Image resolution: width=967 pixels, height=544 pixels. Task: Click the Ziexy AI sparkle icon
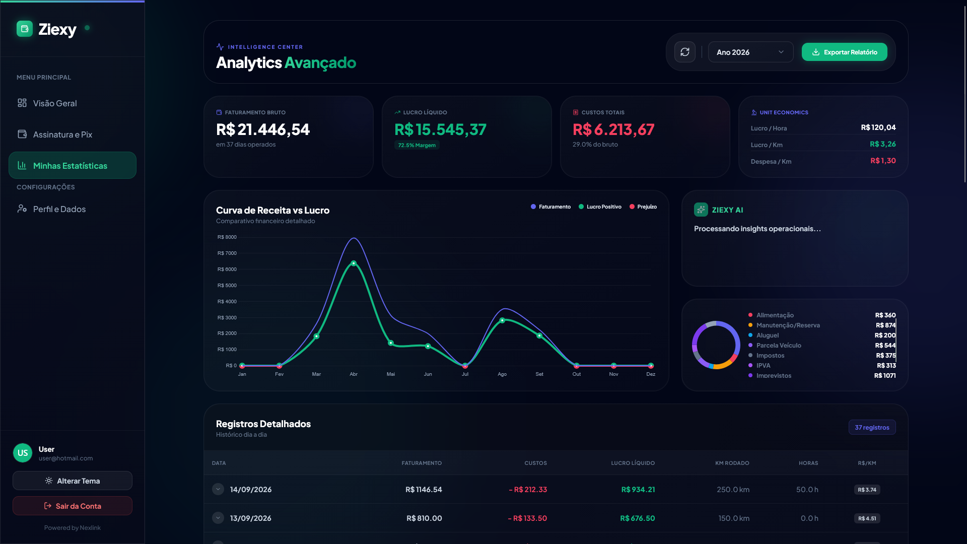pos(701,210)
